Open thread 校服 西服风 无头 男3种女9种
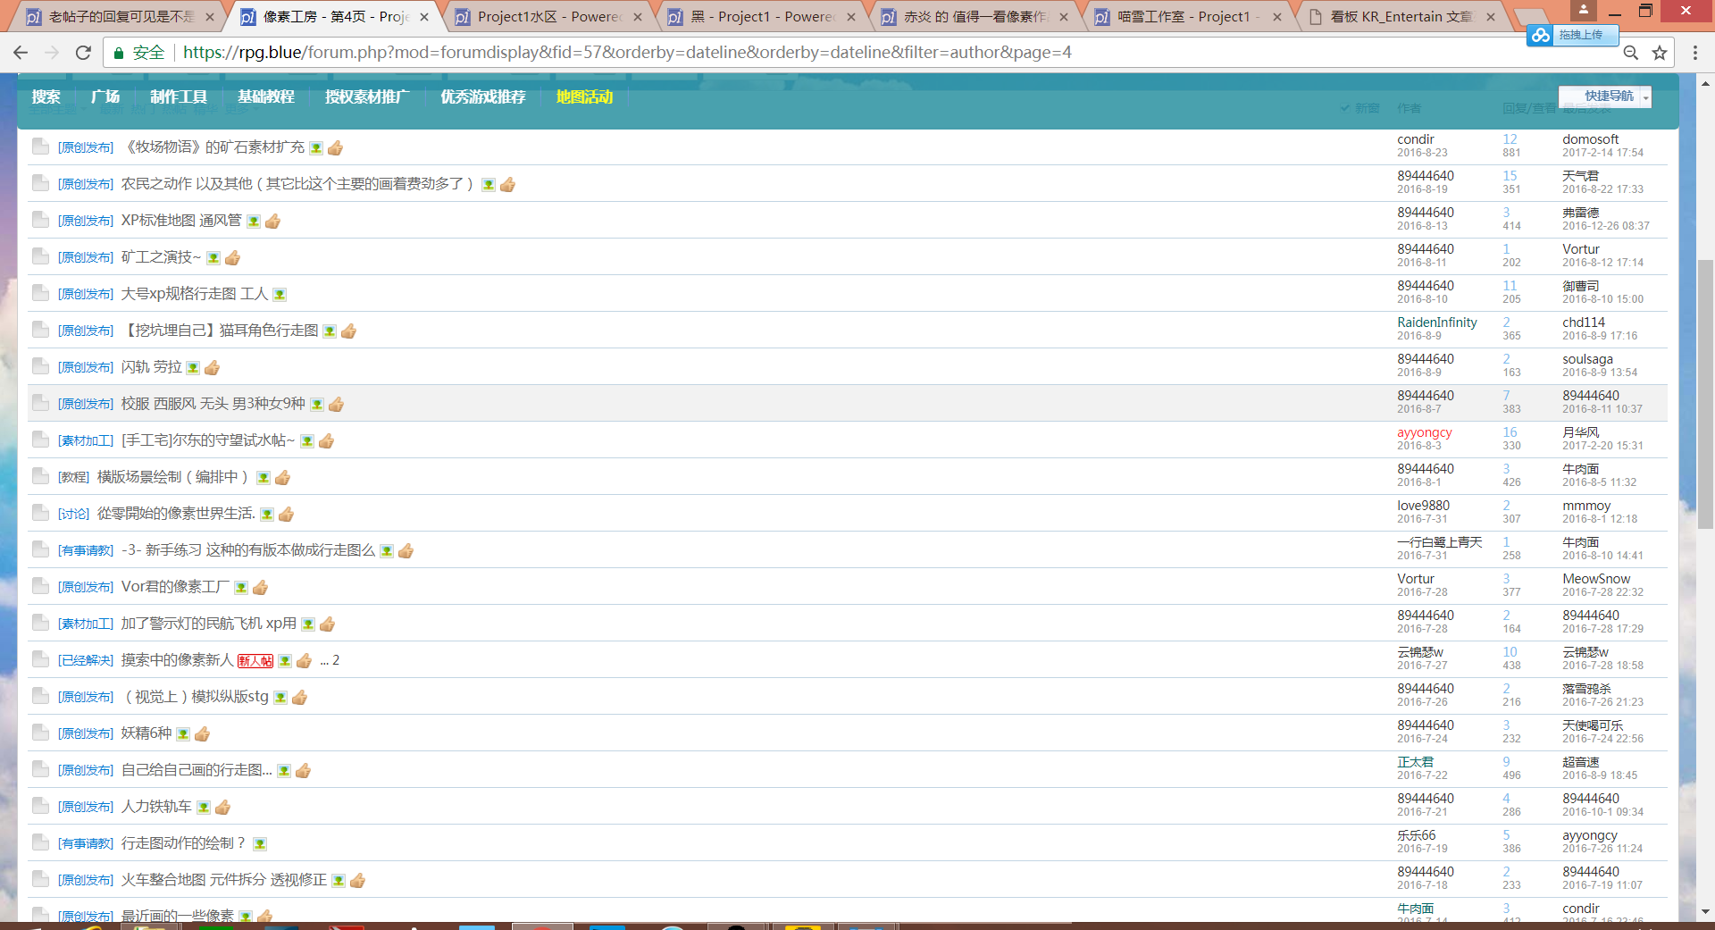 213,404
